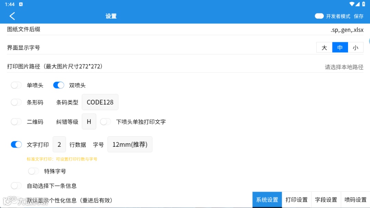The width and height of the screenshot is (370, 208).
Task: Choose local path via 请选择本地路径
Action: point(344,67)
